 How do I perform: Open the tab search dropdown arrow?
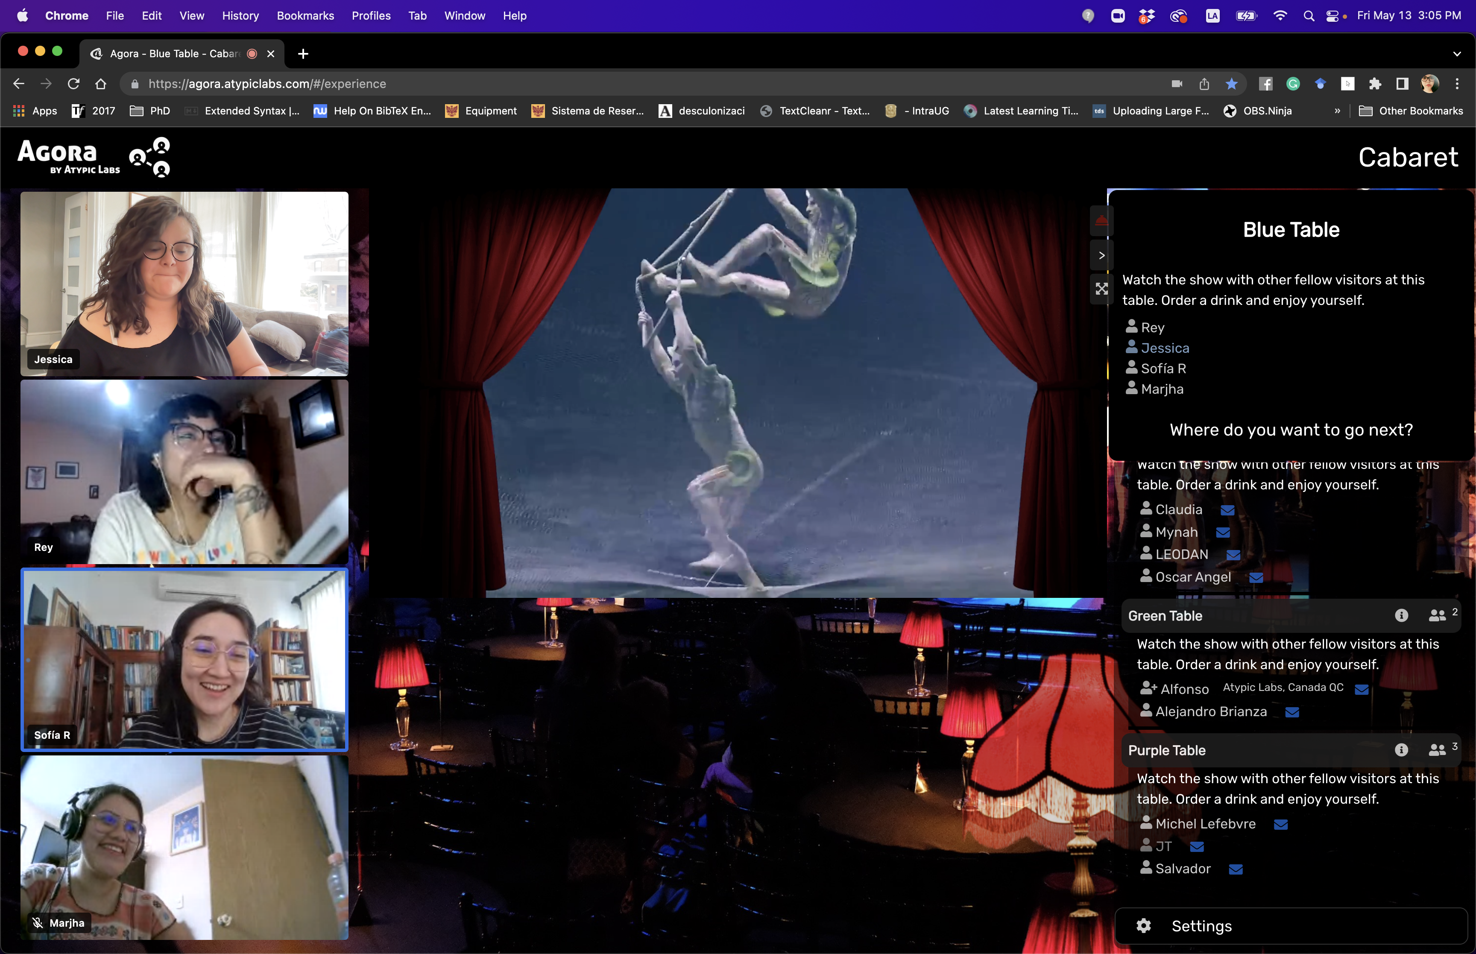pos(1457,54)
